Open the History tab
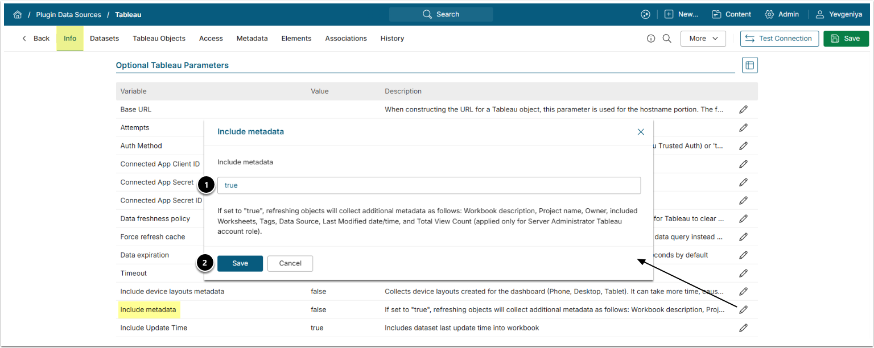This screenshot has width=874, height=348. [392, 39]
